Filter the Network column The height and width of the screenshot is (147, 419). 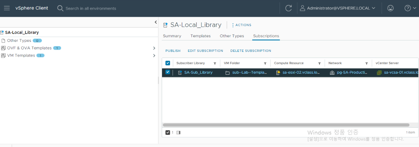(x=367, y=64)
